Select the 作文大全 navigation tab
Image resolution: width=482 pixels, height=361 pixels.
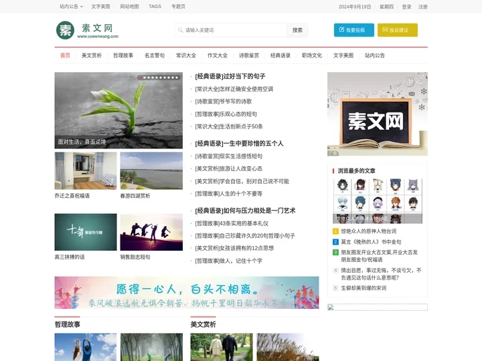[x=218, y=55]
